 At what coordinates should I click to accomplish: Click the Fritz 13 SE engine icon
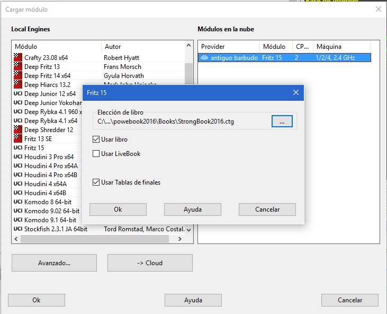18,139
